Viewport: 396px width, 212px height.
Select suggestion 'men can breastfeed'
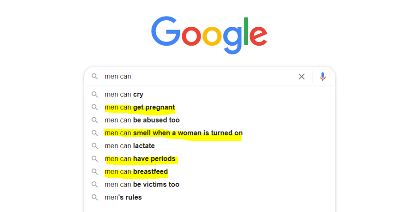pos(210,172)
